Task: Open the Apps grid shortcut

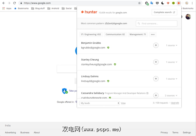Action: point(7,9)
